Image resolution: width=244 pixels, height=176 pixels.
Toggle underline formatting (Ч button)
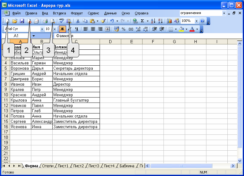click(x=76, y=29)
